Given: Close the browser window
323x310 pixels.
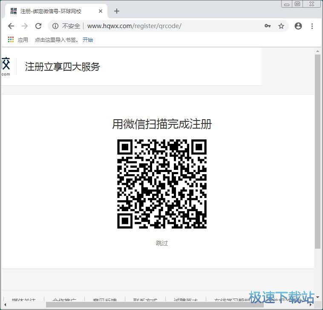Looking at the screenshot, I should 311,4.
